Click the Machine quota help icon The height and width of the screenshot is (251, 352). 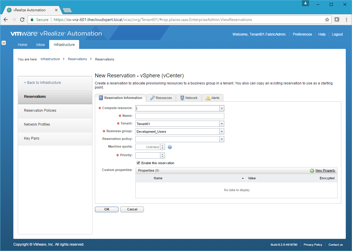pos(170,147)
